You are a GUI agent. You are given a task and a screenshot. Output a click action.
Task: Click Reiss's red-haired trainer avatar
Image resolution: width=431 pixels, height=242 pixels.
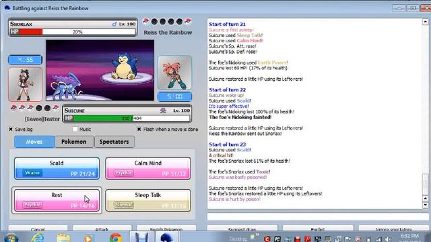coord(175,73)
